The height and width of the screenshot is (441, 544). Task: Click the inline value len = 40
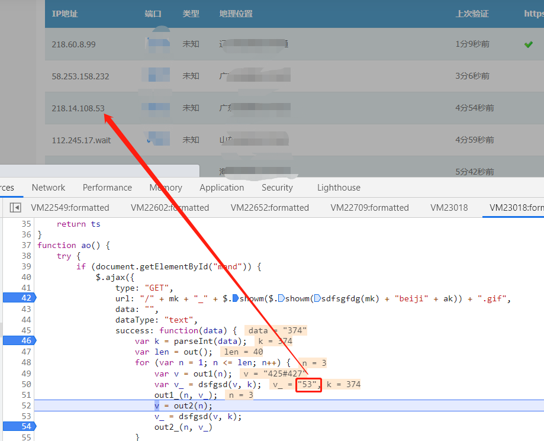point(243,352)
